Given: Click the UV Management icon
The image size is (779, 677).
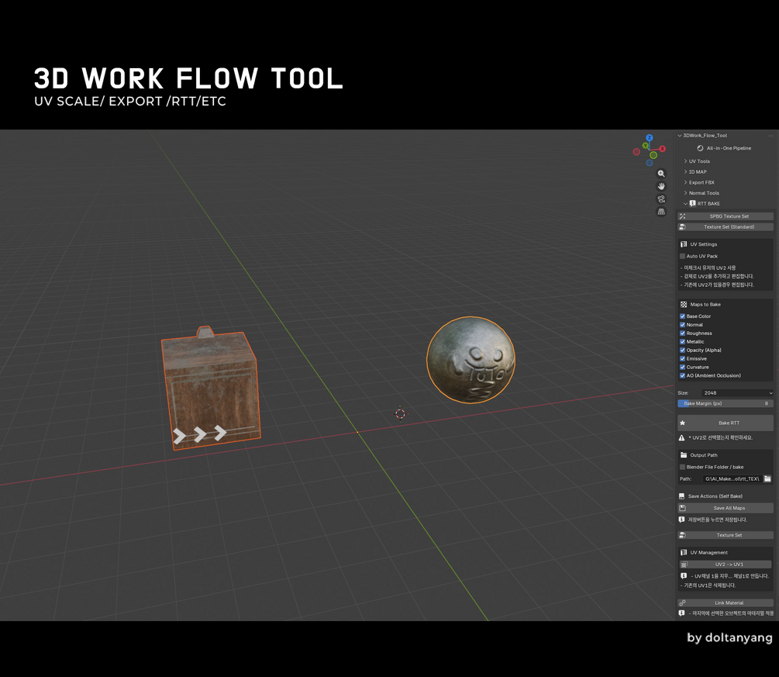Looking at the screenshot, I should [684, 552].
